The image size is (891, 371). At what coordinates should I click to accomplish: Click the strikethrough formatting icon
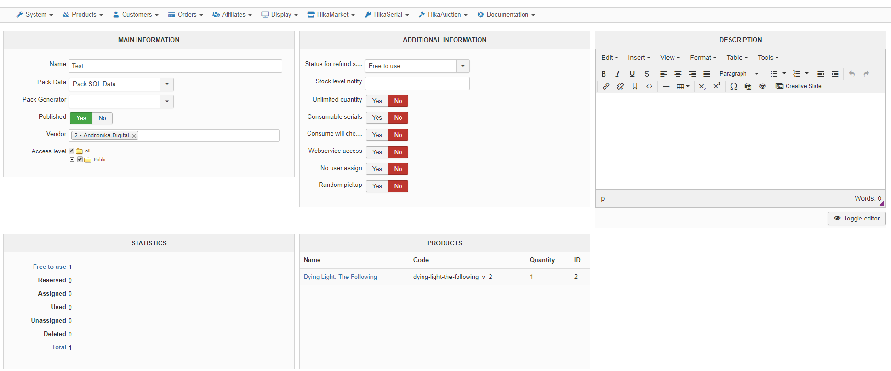647,74
